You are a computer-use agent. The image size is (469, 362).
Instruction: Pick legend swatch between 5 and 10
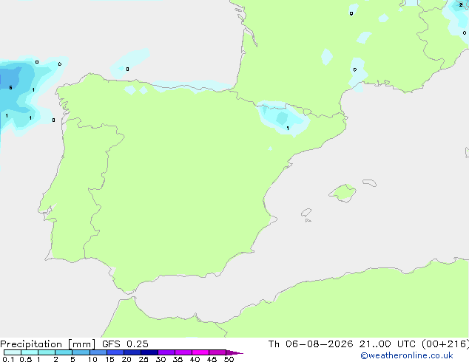[x=81, y=352]
